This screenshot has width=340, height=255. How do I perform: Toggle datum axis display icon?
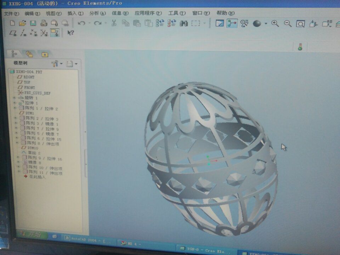click(x=23, y=33)
